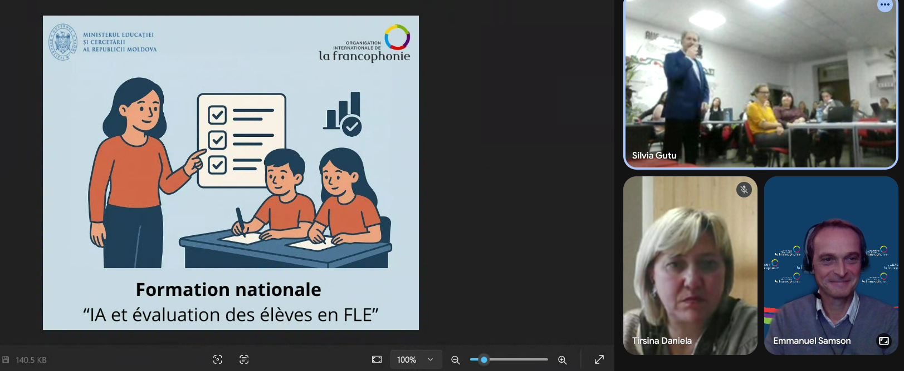Screen dimensions: 904x371
Task: Click the scan text icon
Action: (x=244, y=360)
